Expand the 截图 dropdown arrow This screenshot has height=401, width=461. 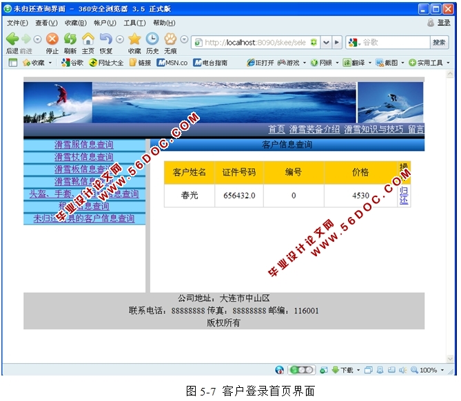click(x=402, y=63)
